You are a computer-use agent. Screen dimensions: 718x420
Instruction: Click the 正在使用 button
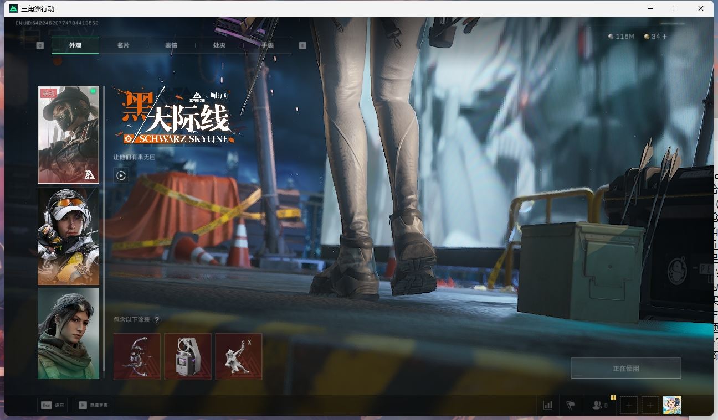coord(625,367)
